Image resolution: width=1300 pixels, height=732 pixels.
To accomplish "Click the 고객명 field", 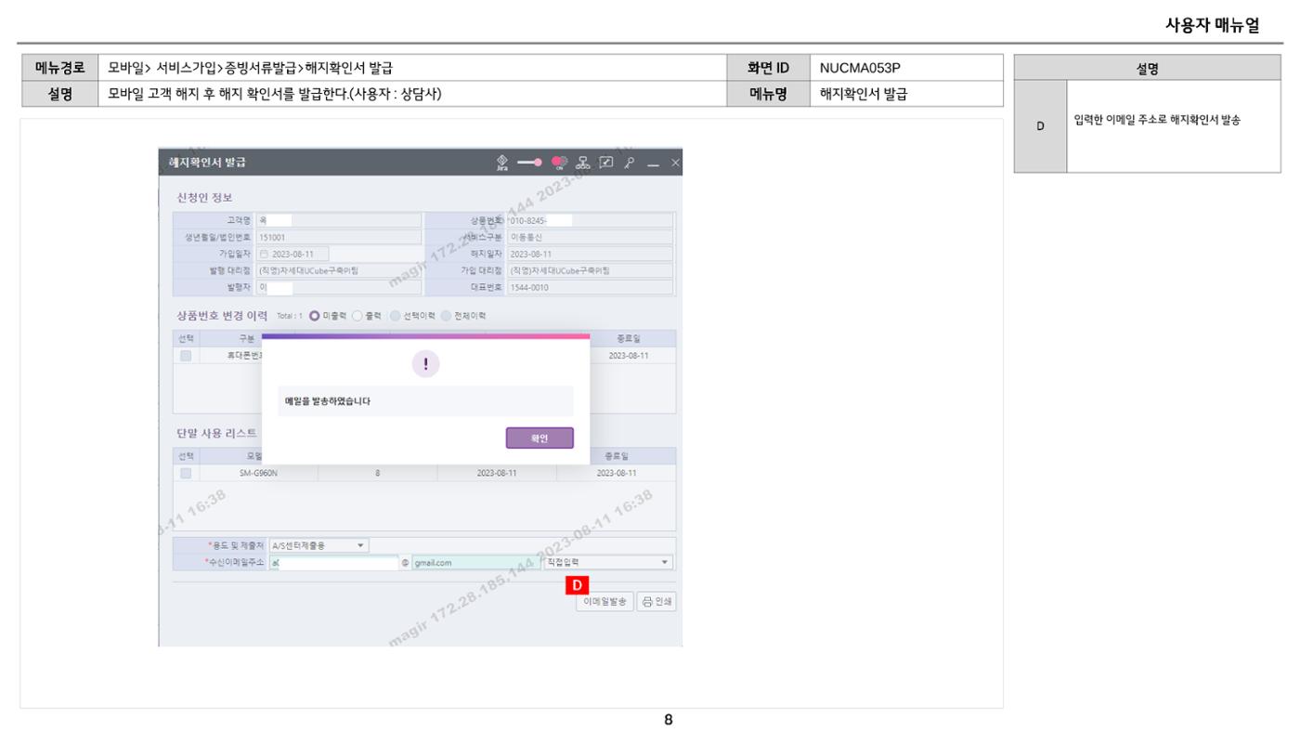I will [338, 220].
